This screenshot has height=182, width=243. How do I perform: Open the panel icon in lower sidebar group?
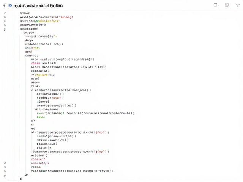5,163
